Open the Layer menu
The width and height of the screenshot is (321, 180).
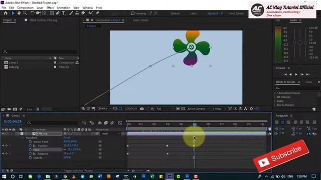click(x=40, y=8)
